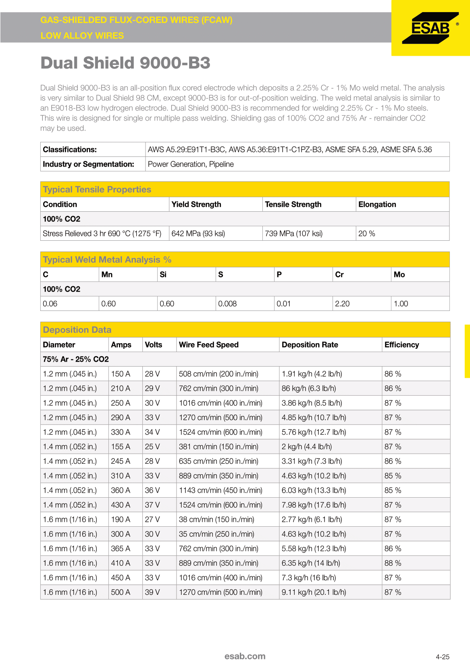Click the '36 V' volts cell
Viewport: 470px width, 667px height.
pos(159,490)
